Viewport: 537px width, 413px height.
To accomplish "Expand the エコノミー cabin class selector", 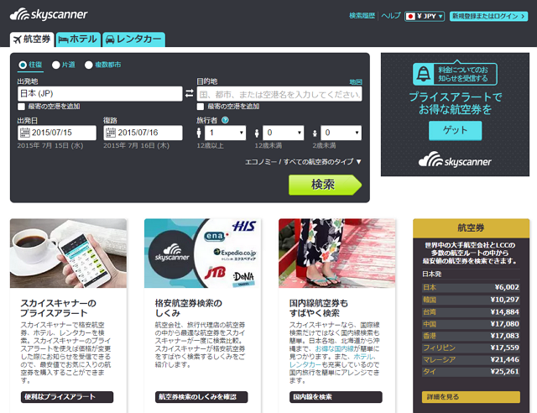I will click(x=303, y=161).
